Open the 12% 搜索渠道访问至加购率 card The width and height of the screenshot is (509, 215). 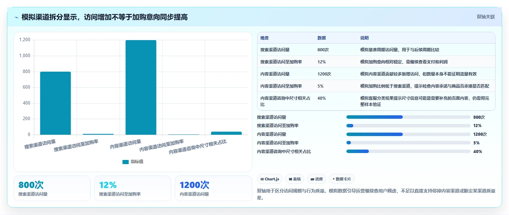click(x=133, y=188)
